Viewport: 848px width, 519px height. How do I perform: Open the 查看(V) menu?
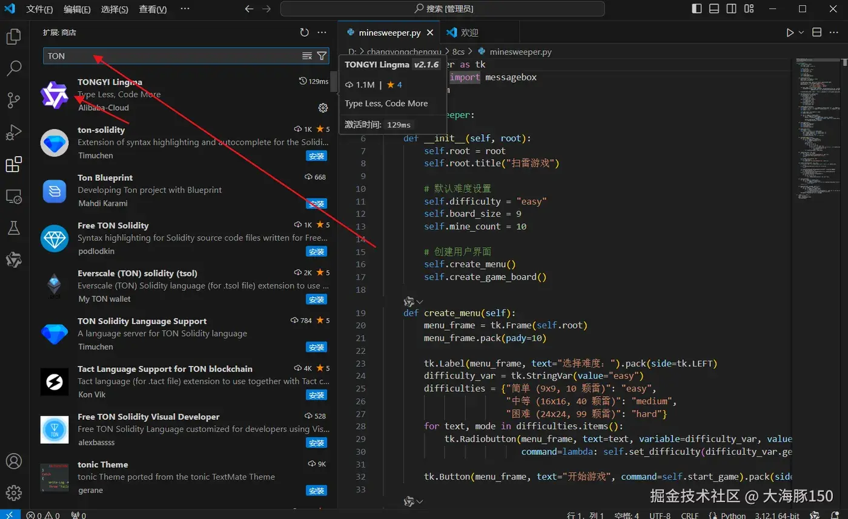coord(153,9)
